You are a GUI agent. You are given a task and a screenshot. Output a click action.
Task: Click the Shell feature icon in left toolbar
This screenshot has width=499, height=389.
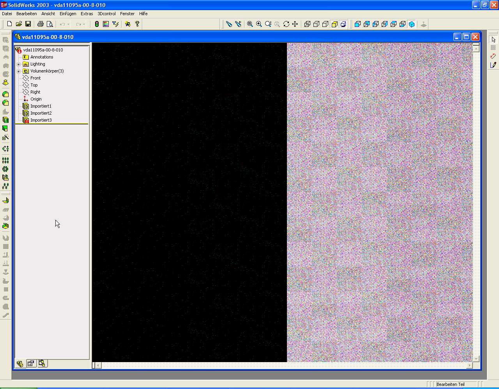coord(5,120)
